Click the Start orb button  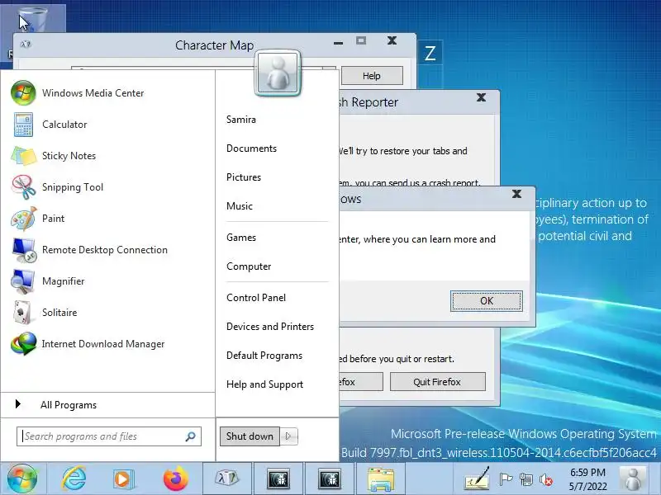pos(22,478)
